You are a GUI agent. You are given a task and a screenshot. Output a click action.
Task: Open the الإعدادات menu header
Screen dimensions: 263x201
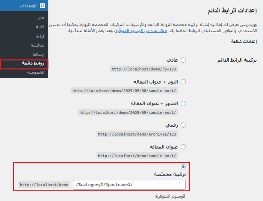pos(24,6)
